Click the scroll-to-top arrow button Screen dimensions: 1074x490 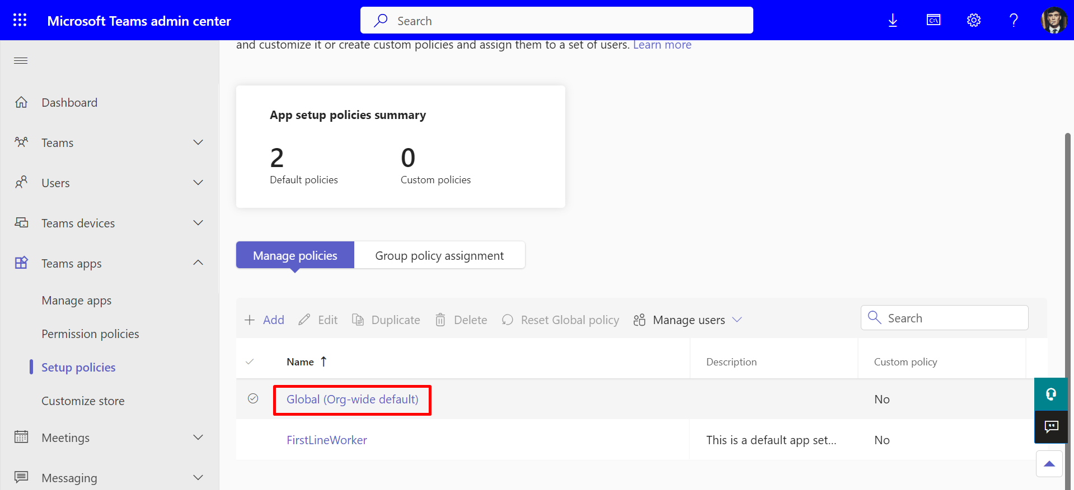pyautogui.click(x=1049, y=464)
